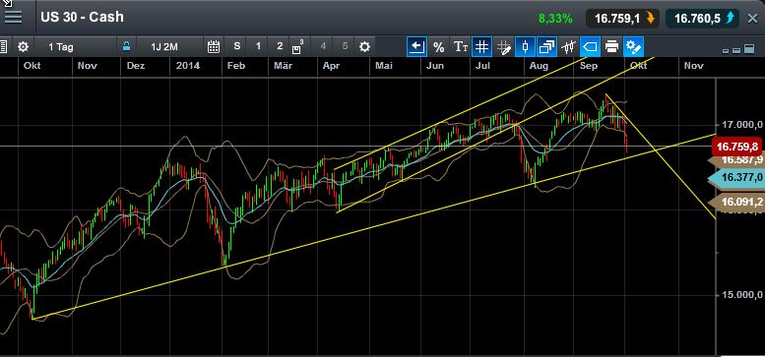This screenshot has height=357, width=765.
Task: Open the 1J 2M time range dropdown
Action: [x=164, y=47]
